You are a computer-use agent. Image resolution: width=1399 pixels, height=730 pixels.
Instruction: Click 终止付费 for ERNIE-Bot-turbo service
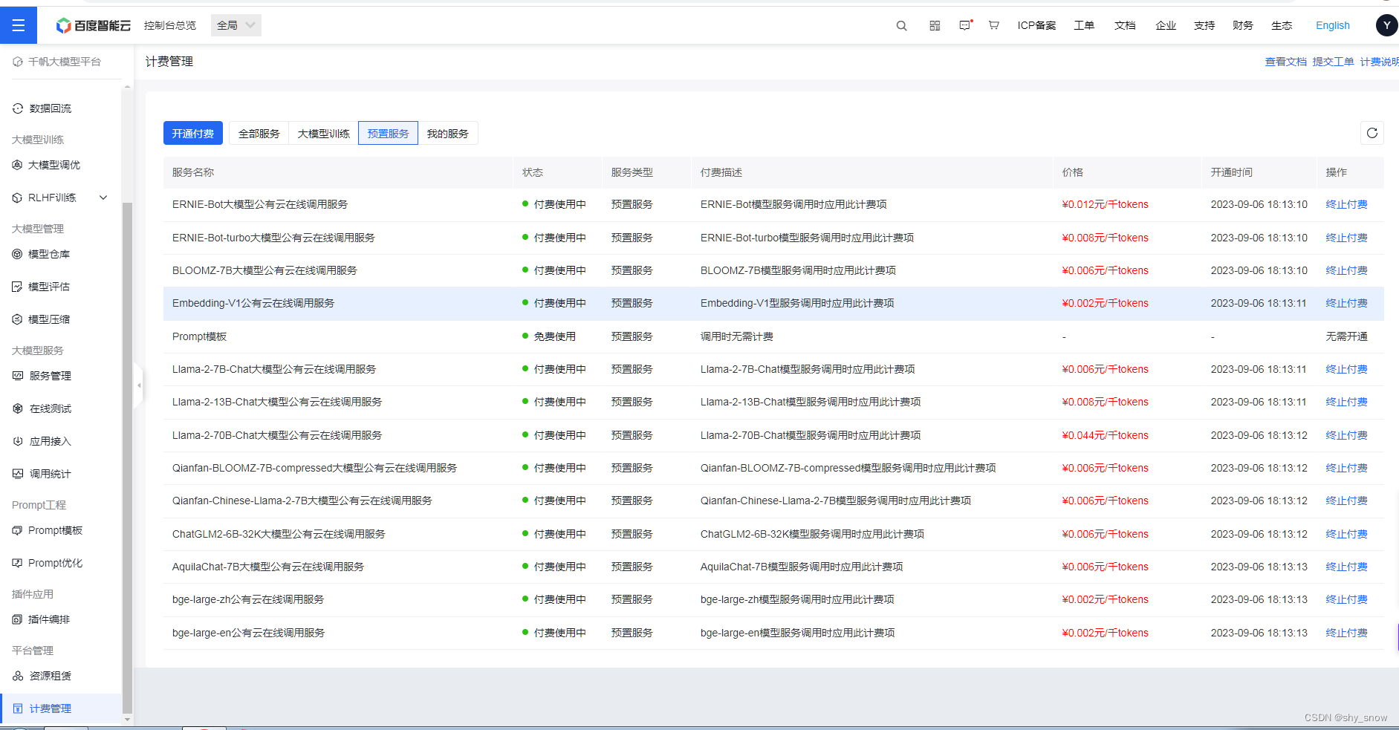click(x=1347, y=238)
